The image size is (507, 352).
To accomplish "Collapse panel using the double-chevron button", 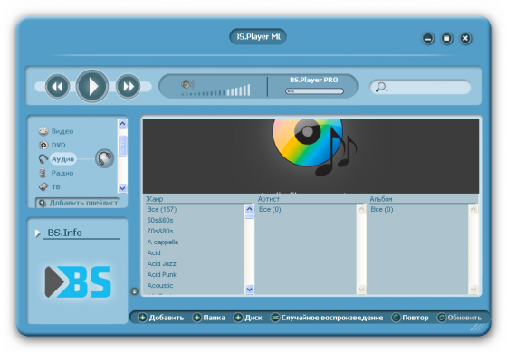I will pos(134,291).
